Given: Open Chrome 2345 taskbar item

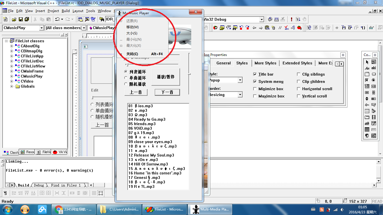Looking at the screenshot, I should point(74,209).
